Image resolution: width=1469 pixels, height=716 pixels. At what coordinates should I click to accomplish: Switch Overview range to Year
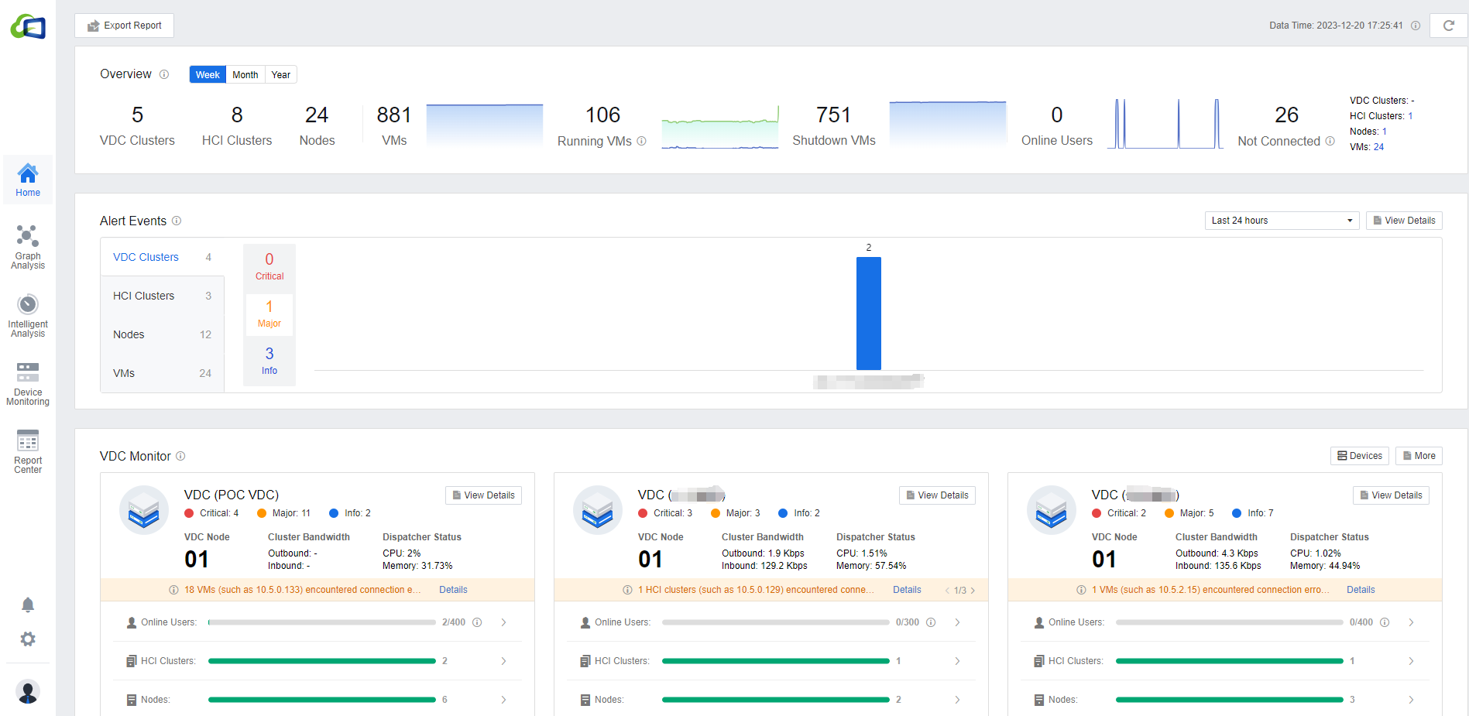(280, 75)
